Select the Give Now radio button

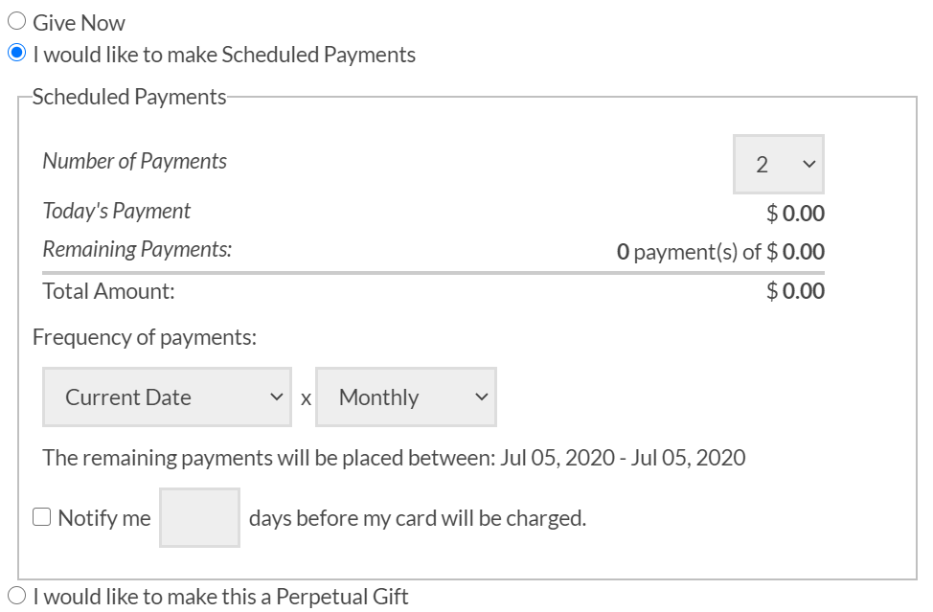[17, 22]
